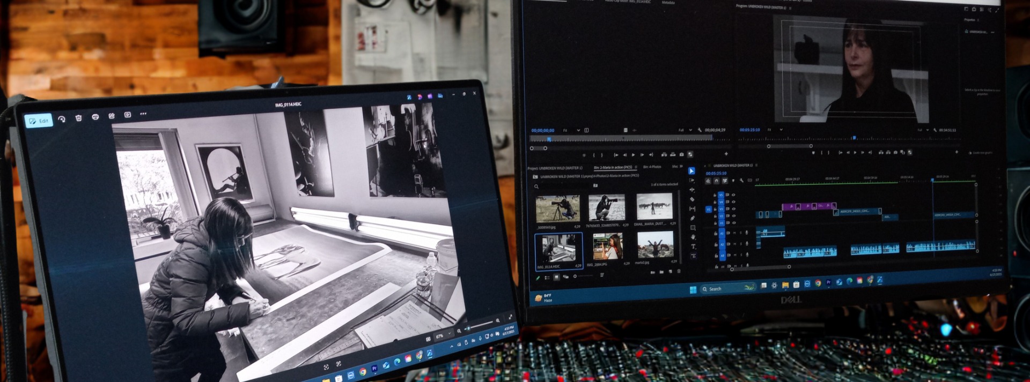The width and height of the screenshot is (1030, 382).
Task: Click Search box on Dell monitor taskbar
Action: coord(728,288)
